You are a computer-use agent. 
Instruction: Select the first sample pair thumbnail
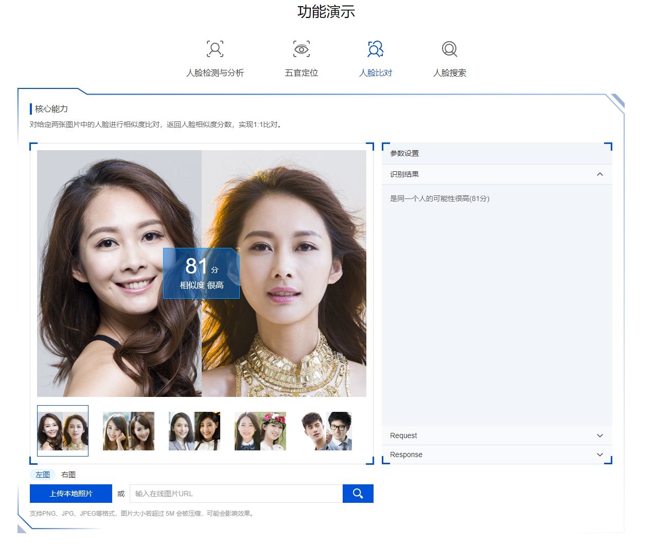(63, 431)
